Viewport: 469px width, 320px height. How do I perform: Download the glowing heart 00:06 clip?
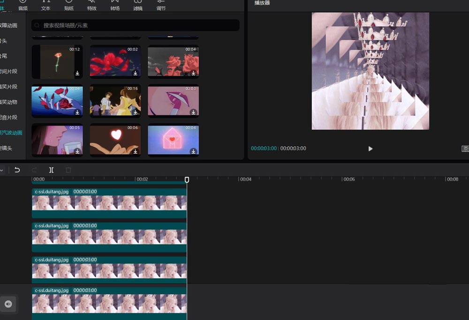point(136,151)
